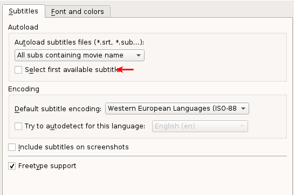Image resolution: width=295 pixels, height=195 pixels.
Task: Click the Autoload section heading
Action: point(23,27)
